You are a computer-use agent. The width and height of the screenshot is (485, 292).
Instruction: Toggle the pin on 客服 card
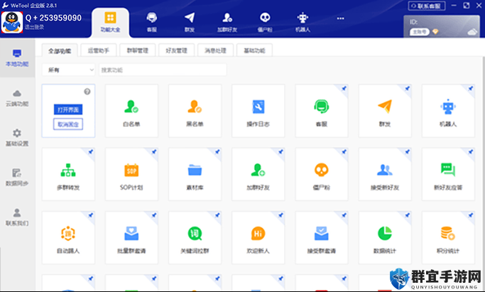344,89
